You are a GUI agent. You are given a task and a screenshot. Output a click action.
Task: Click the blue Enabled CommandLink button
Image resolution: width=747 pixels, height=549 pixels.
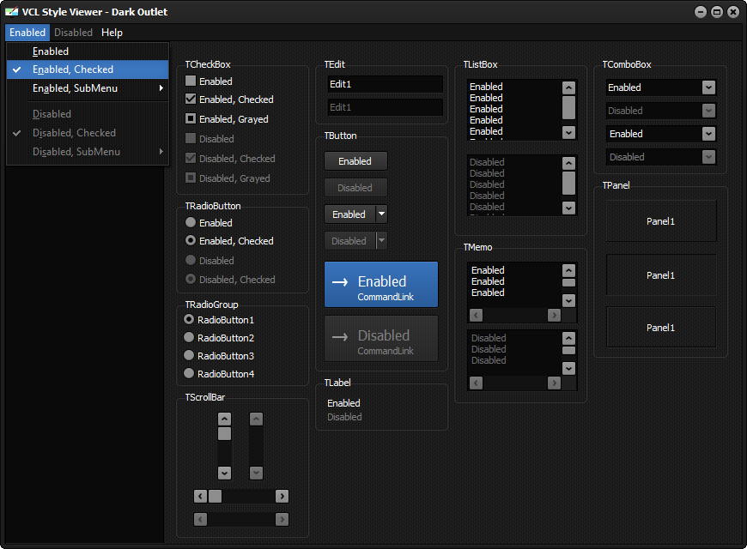click(381, 284)
